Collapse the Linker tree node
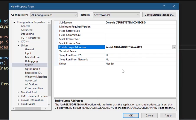 [18, 45]
